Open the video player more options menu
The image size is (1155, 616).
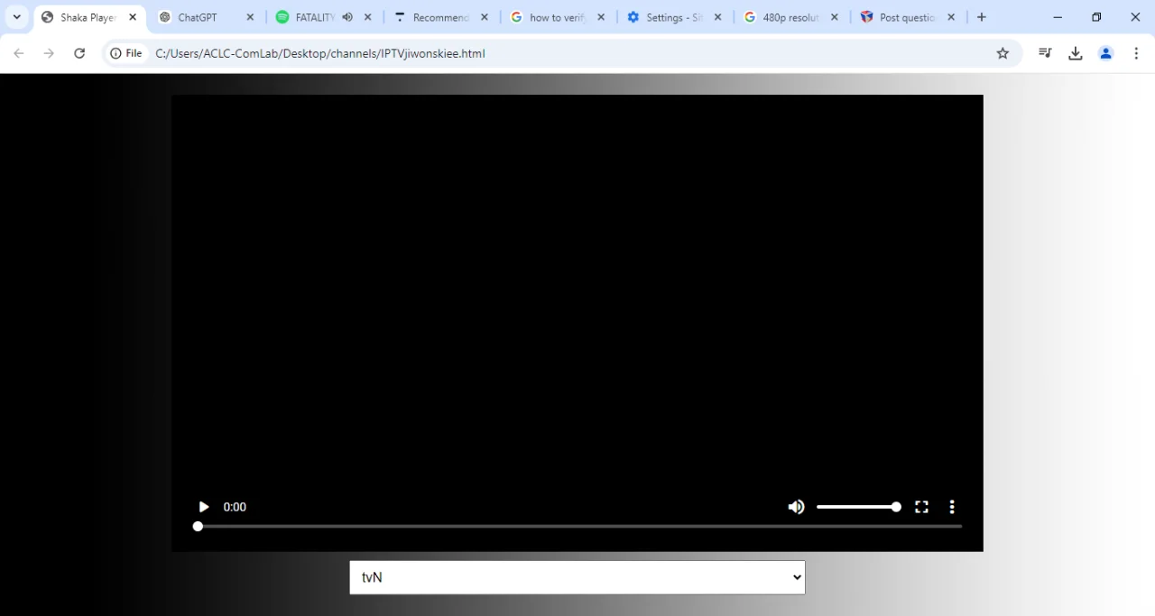(x=952, y=507)
